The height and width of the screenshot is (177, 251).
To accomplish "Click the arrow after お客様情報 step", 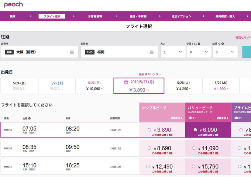I will (117, 16).
